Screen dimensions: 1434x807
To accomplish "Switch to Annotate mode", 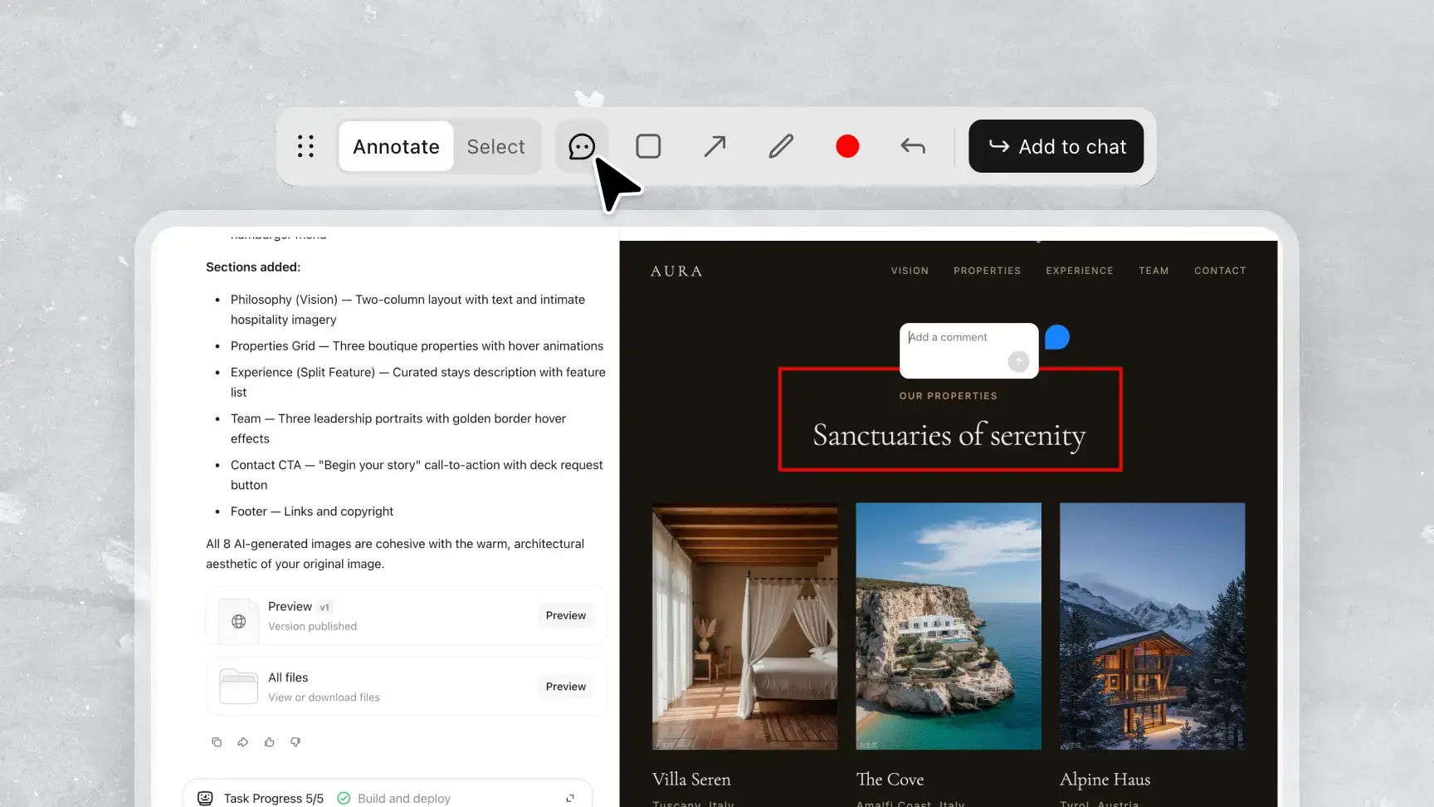I will (396, 146).
